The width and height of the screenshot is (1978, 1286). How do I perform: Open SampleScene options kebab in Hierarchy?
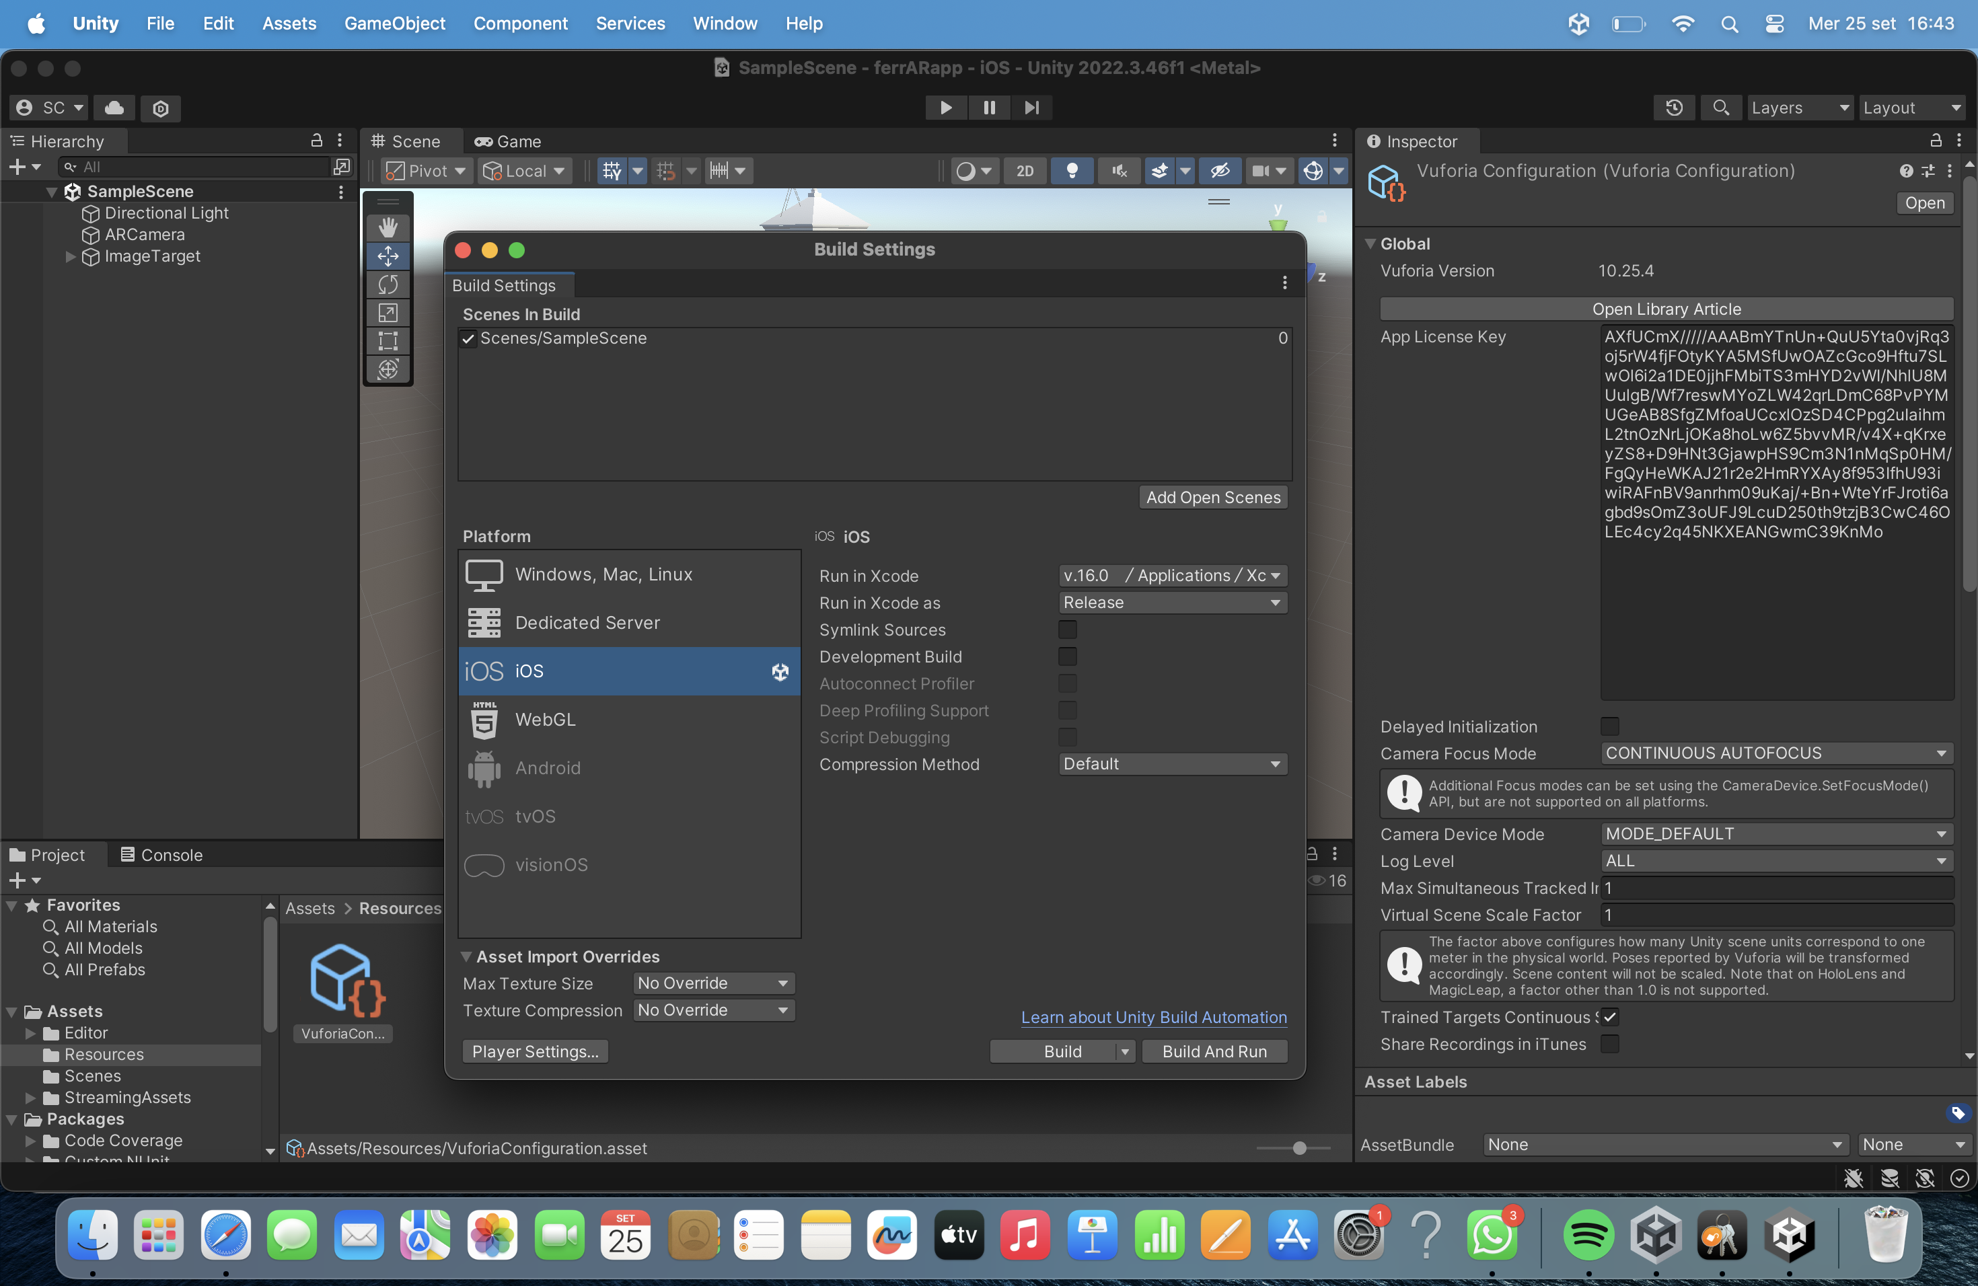(x=340, y=192)
